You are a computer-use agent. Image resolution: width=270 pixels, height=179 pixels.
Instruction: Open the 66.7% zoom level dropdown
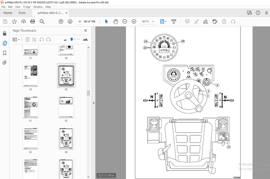tap(154, 21)
